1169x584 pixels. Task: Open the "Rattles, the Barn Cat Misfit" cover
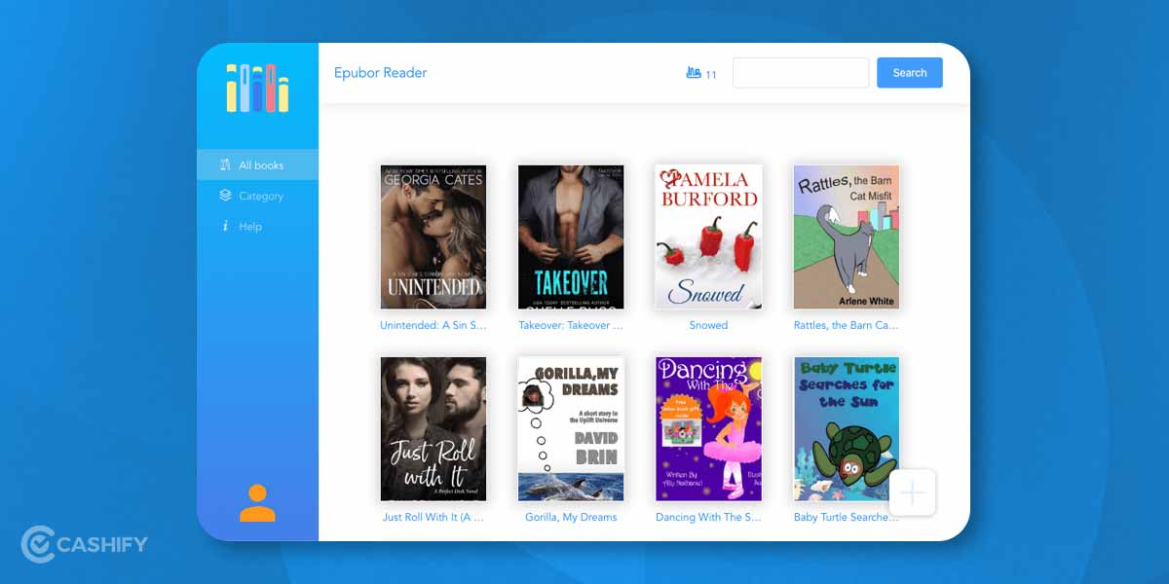[x=846, y=237]
